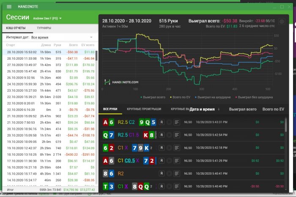Play the hand from 5:42:54 PM
This screenshot has height=197, width=296.
(x=169, y=135)
